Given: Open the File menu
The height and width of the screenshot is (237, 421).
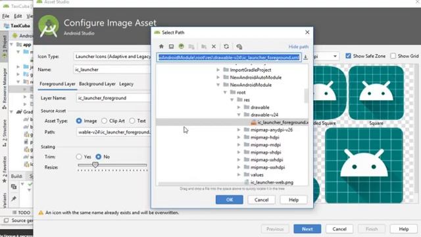Looking at the screenshot, I should pyautogui.click(x=6, y=16).
